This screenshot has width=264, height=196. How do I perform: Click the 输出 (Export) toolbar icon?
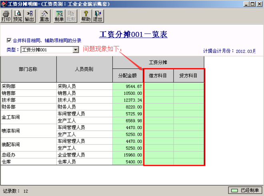(29, 16)
